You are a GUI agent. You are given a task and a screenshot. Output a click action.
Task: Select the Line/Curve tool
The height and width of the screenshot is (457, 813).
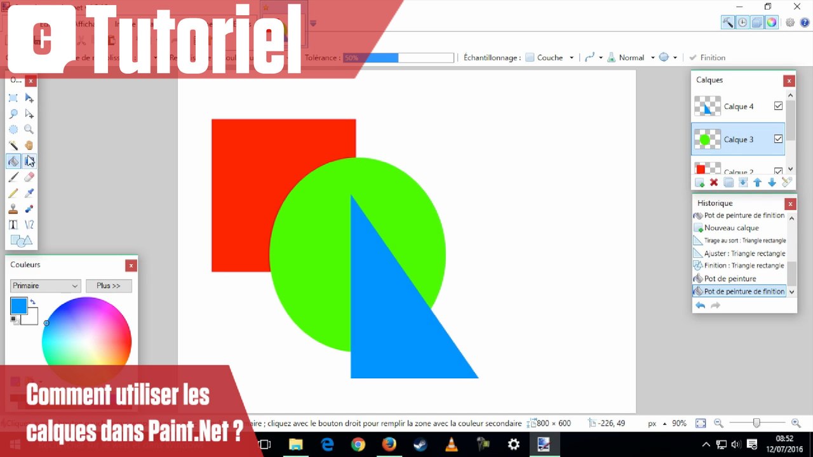click(29, 225)
